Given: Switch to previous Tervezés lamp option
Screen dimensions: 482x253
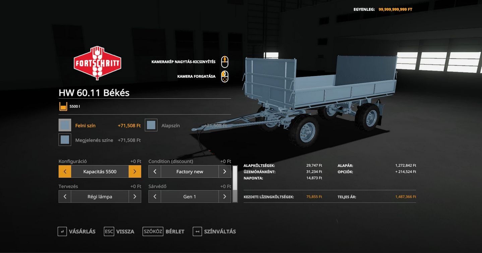Looking at the screenshot, I should [x=65, y=197].
